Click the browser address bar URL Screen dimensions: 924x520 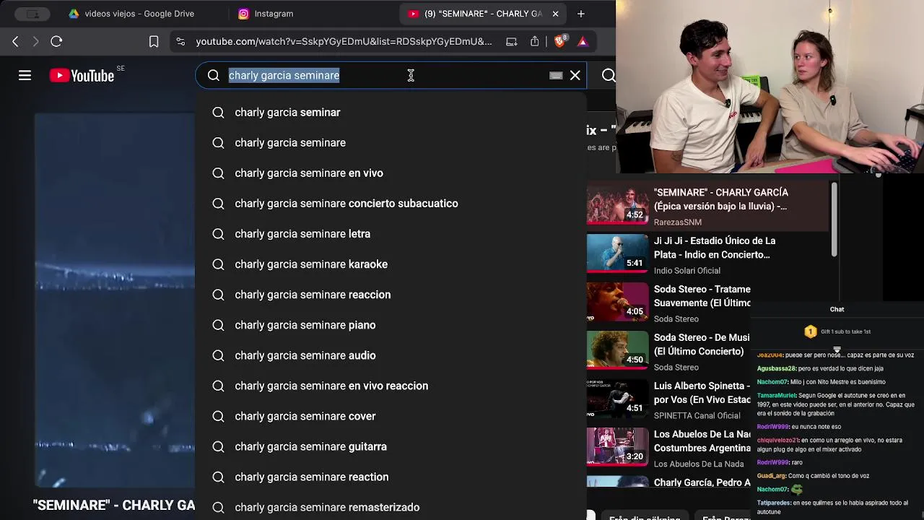tap(344, 42)
